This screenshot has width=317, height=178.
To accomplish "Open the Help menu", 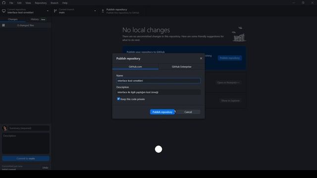I will (x=65, y=3).
